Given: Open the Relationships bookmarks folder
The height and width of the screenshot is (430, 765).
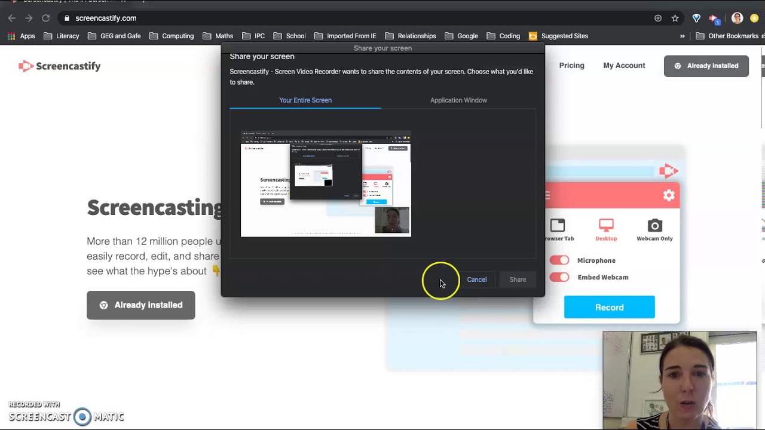Looking at the screenshot, I should 411,36.
